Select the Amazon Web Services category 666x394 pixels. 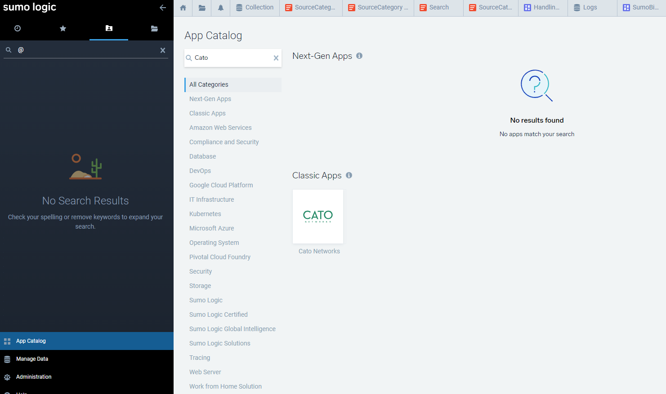(x=220, y=127)
